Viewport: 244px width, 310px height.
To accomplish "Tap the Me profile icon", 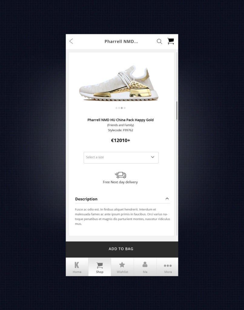I will (145, 265).
